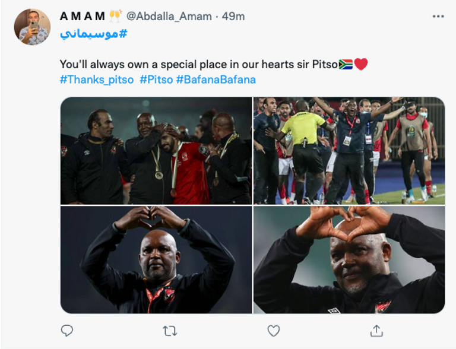Open the @Abdalla_Amam handle link
This screenshot has height=349, width=456.
169,16
